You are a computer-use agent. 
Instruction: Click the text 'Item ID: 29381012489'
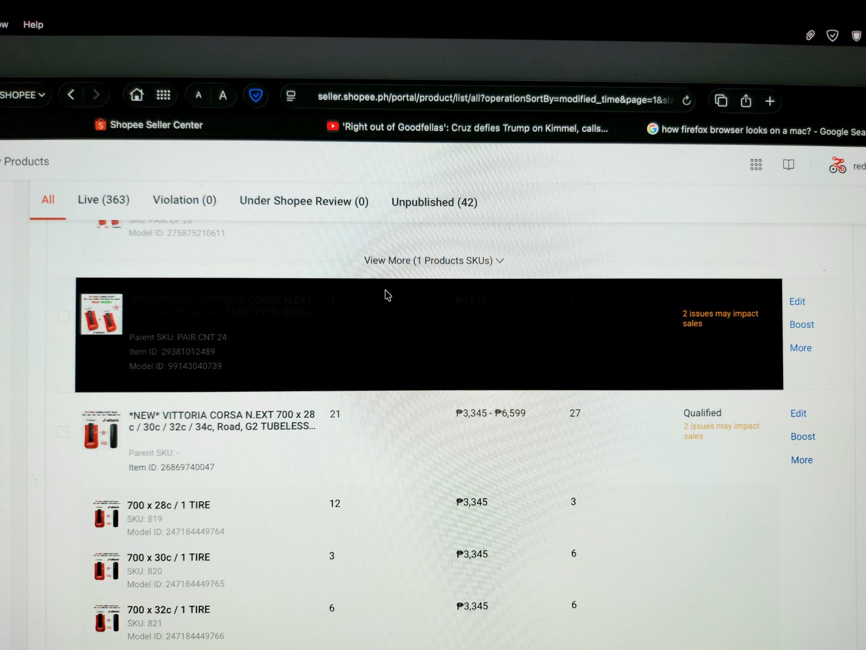coord(172,352)
